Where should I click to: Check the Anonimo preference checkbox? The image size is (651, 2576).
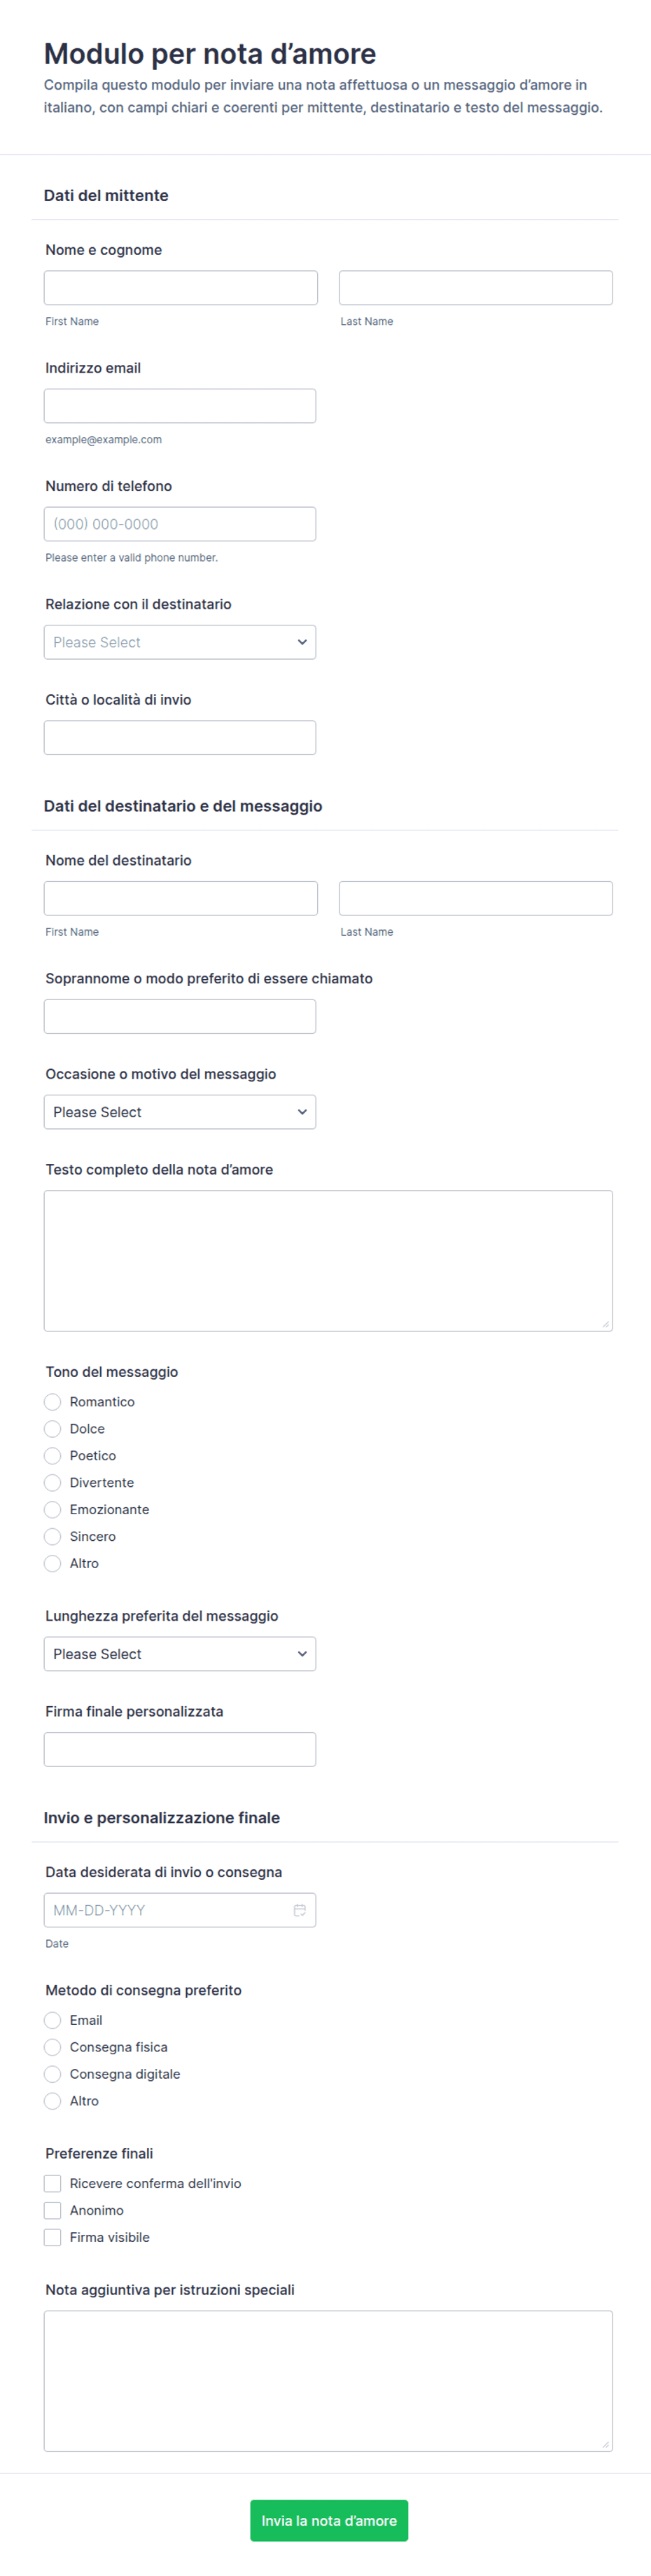(53, 2210)
